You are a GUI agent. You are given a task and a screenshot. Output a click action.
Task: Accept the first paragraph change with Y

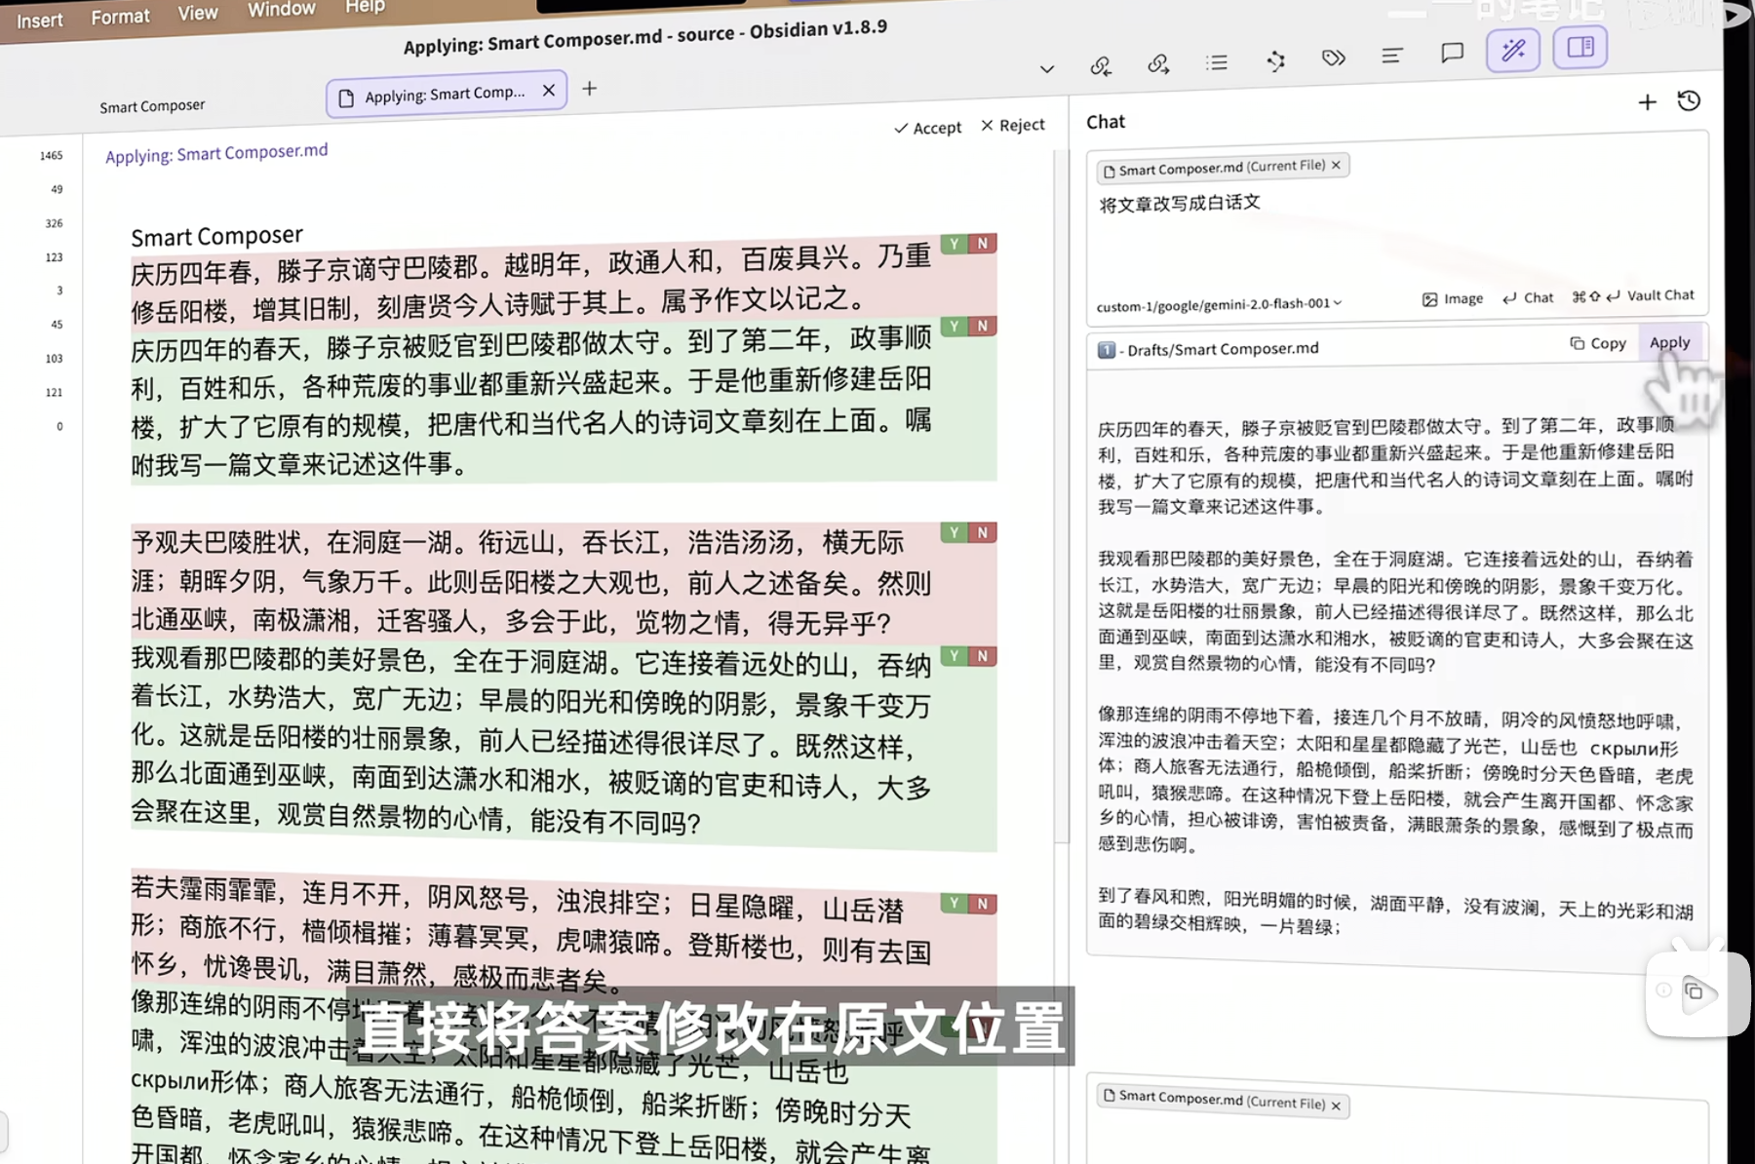coord(953,243)
